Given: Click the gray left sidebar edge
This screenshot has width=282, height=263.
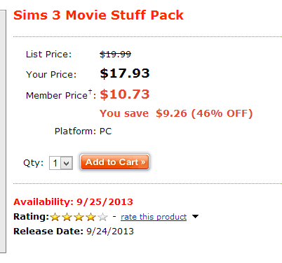Looking at the screenshot, I should 3,131.
